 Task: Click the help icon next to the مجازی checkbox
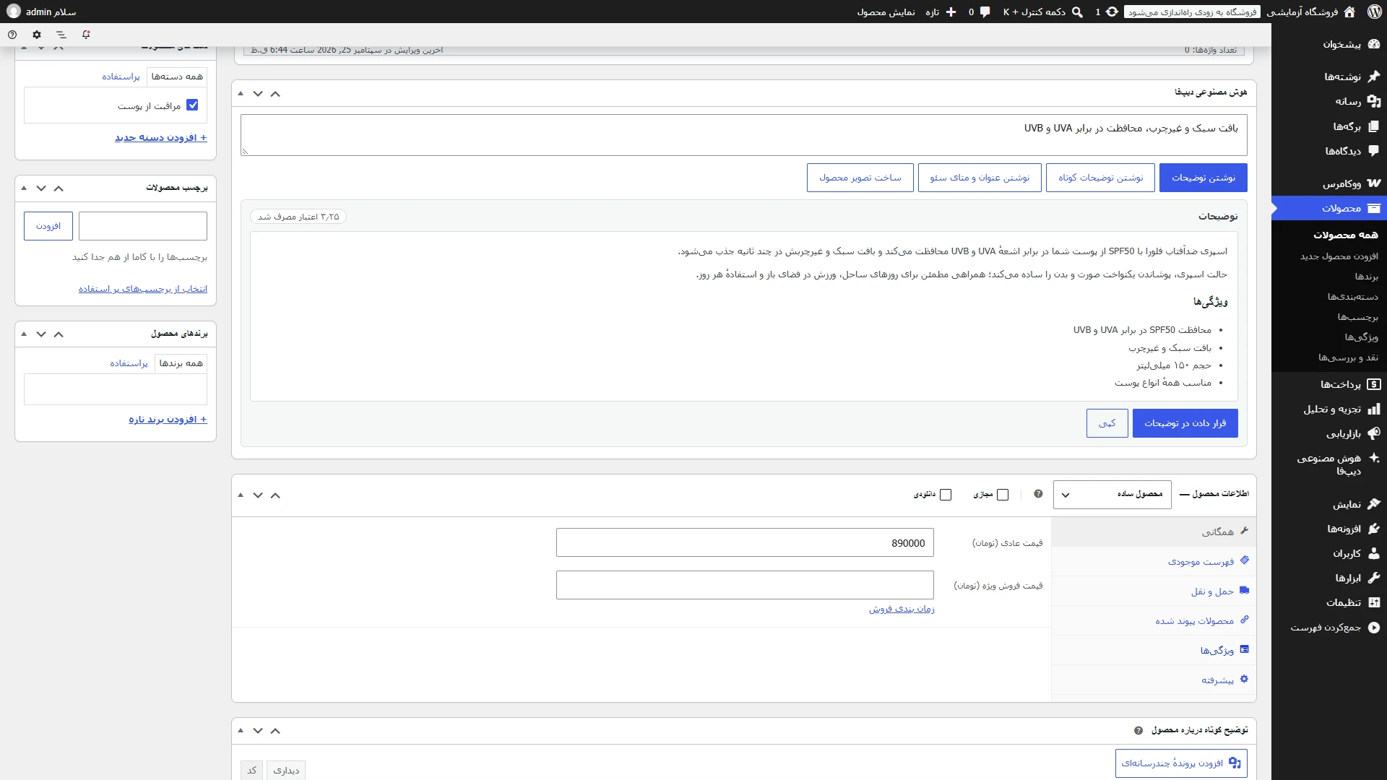[x=1038, y=494]
